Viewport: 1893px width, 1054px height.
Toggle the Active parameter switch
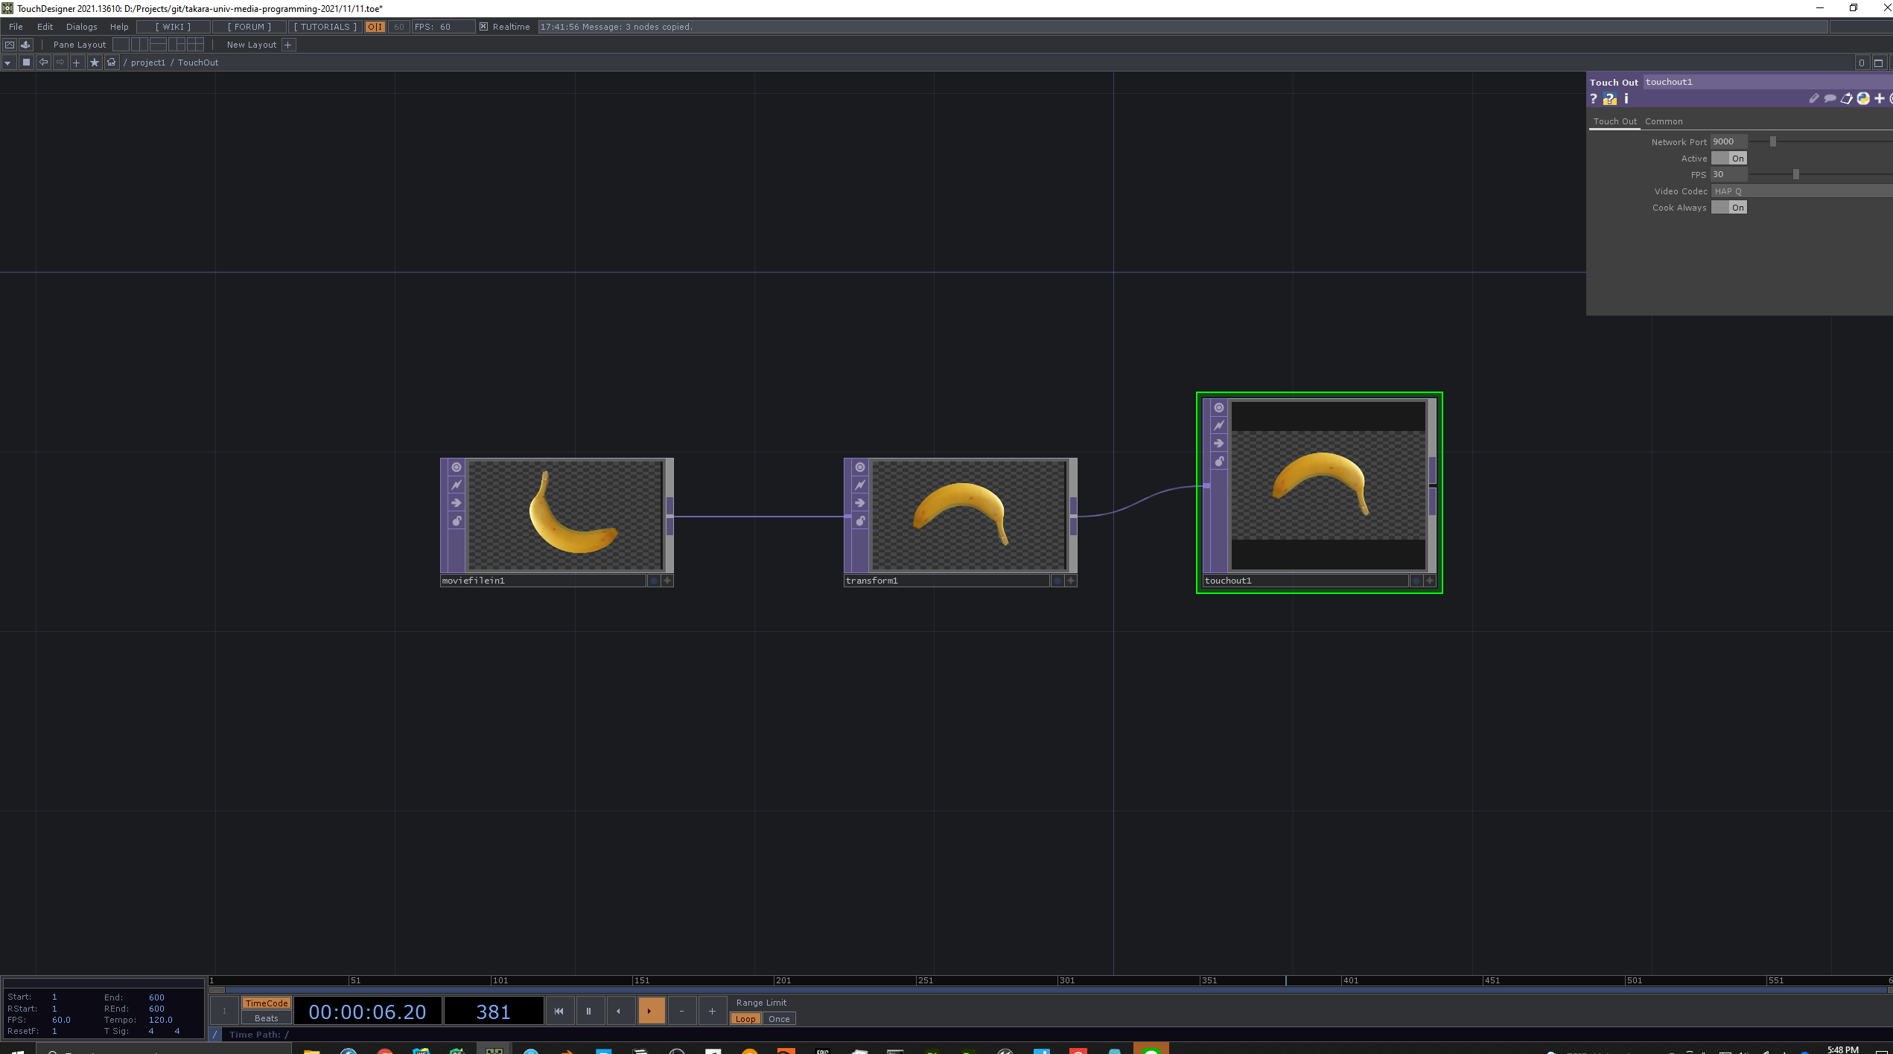pos(1728,159)
